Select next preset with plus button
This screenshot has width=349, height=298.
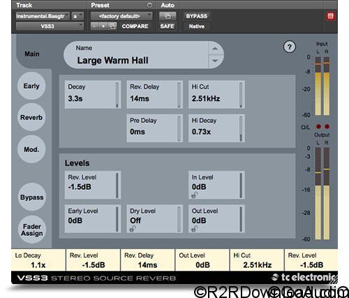[103, 27]
